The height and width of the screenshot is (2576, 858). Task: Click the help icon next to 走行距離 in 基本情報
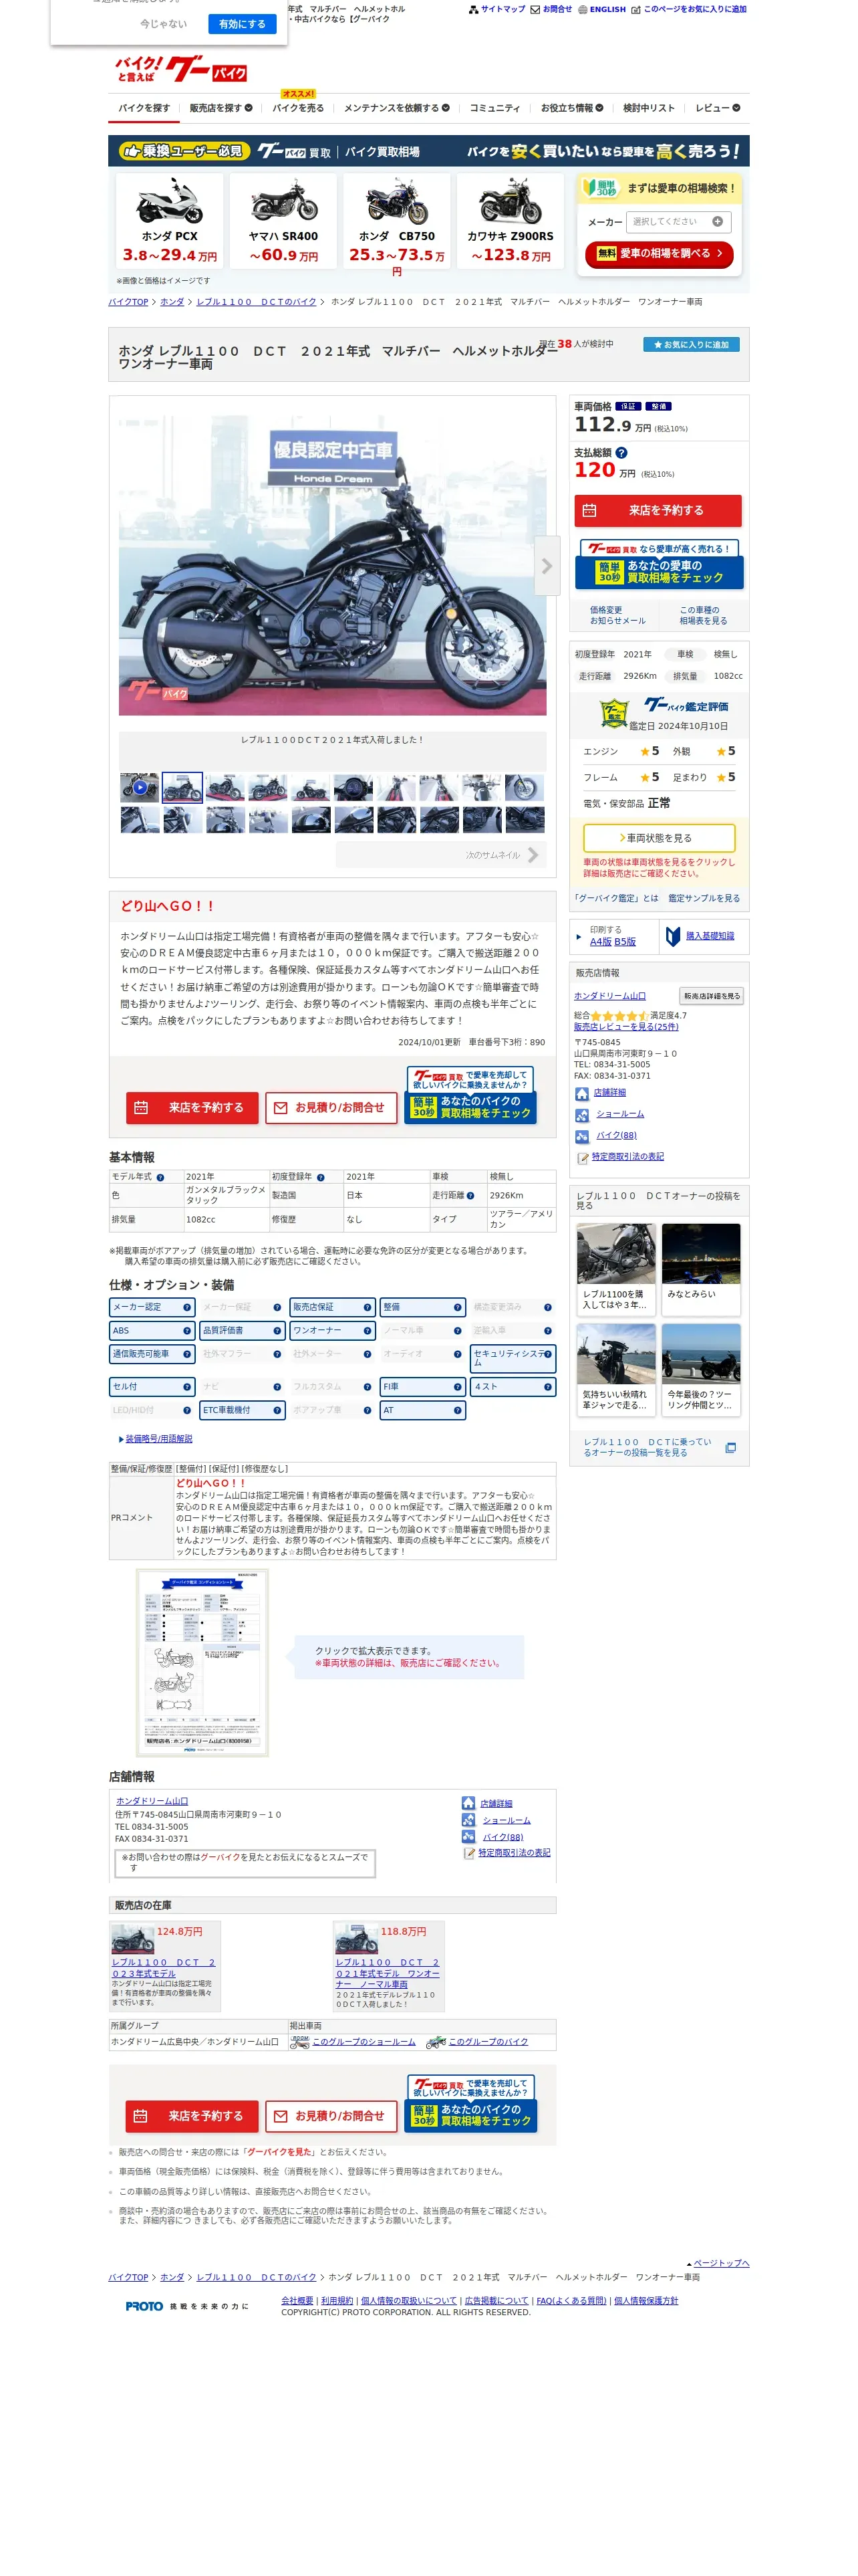[470, 1195]
